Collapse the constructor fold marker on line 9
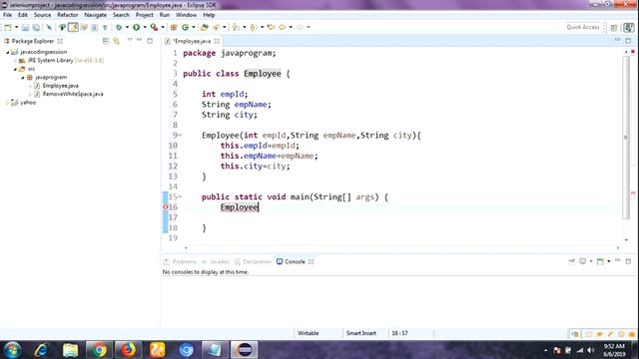This screenshot has width=639, height=359. click(180, 136)
